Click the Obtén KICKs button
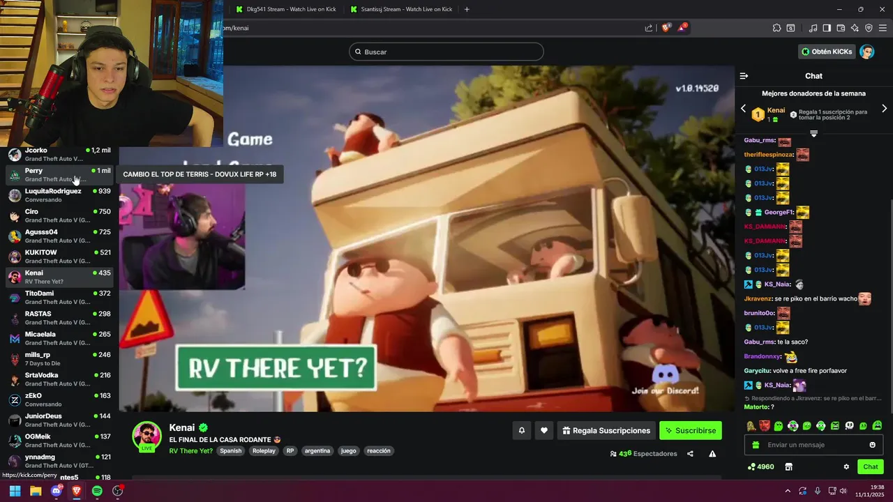This screenshot has width=893, height=502. pyautogui.click(x=827, y=52)
